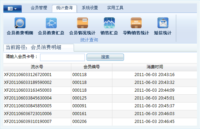Click the 销售汇总 label text
This screenshot has width=200, height=129.
[109, 33]
